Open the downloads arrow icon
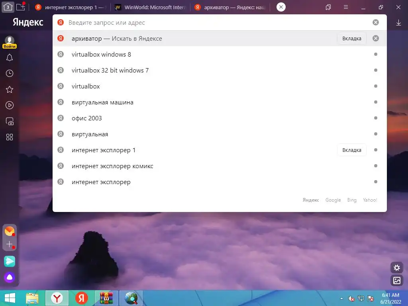The height and width of the screenshot is (306, 408). 398,23
